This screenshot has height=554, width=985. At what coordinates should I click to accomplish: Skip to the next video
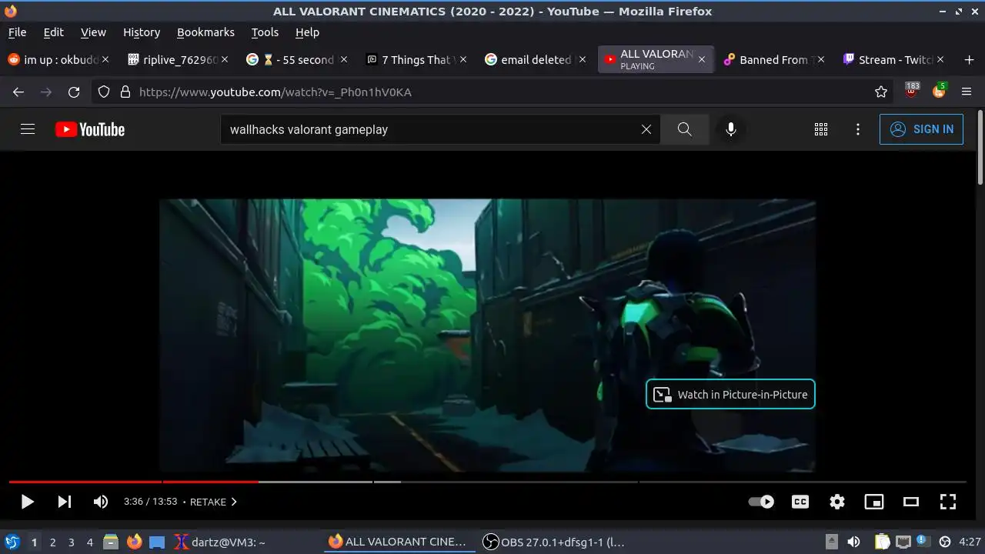[x=65, y=502]
